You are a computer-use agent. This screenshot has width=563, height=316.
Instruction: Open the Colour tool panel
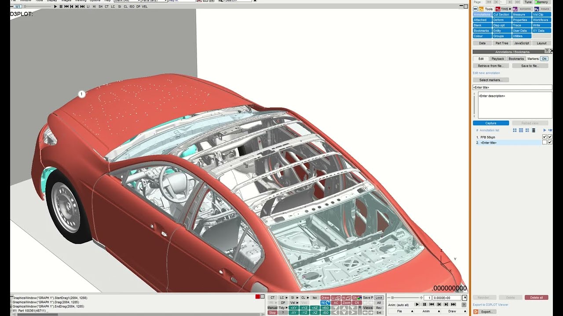point(482,36)
